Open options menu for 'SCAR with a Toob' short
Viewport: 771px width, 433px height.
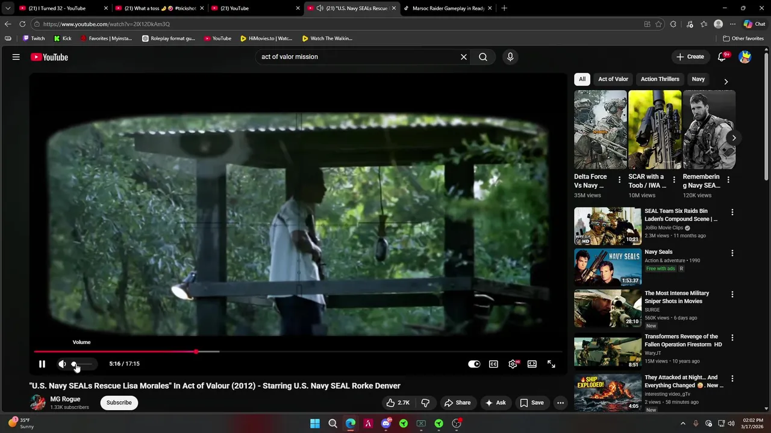pyautogui.click(x=674, y=180)
